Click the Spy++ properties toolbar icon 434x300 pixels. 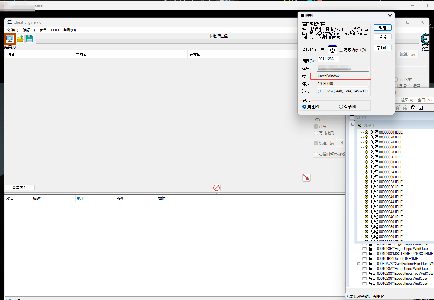pyautogui.click(x=414, y=107)
